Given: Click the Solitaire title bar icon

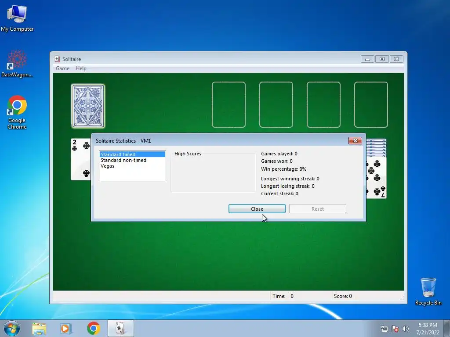Looking at the screenshot, I should [57, 59].
